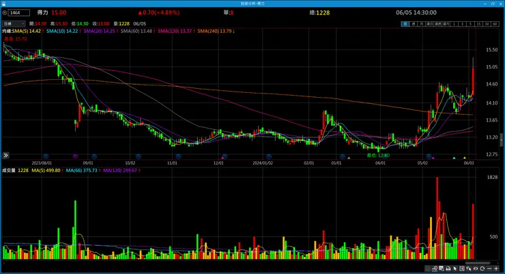Open indicator settings icon in bottom toolbar
Viewport: 505px width, 274px height.
pos(435,269)
